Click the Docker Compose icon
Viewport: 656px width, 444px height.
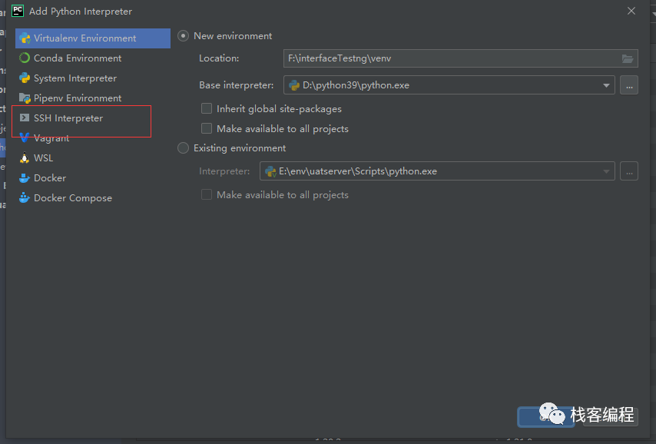[x=25, y=197]
